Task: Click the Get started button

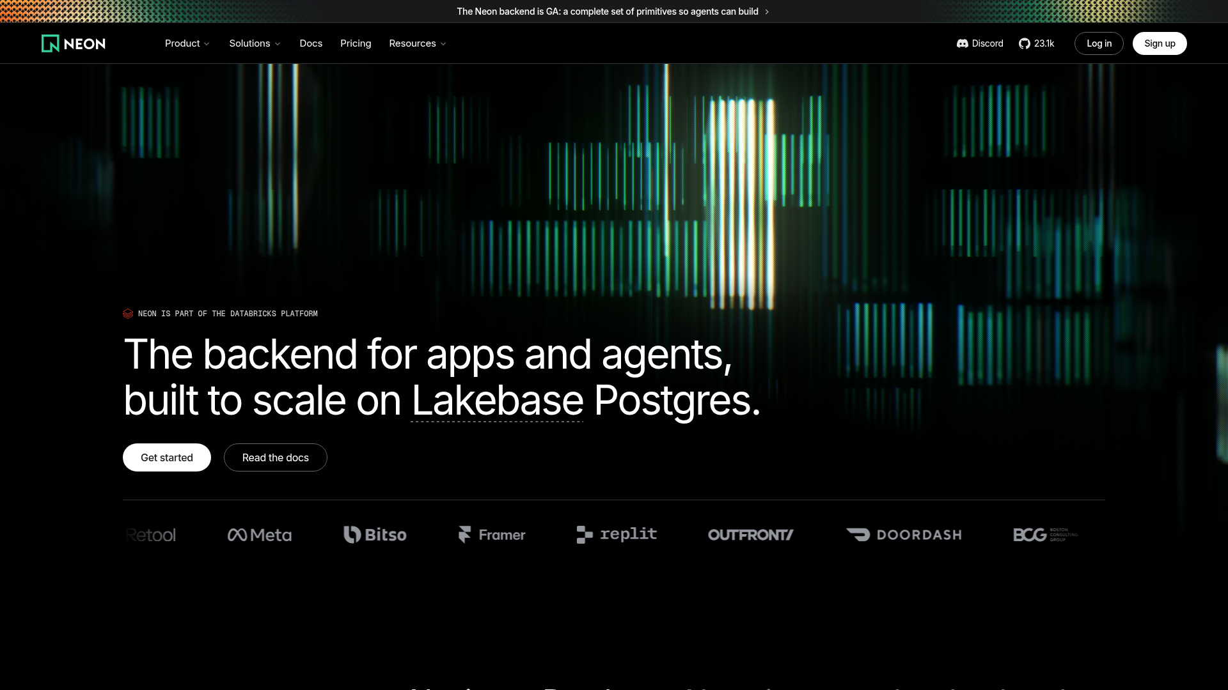Action: (x=167, y=457)
